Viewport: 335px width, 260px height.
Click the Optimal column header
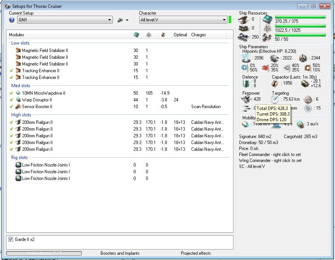180,35
